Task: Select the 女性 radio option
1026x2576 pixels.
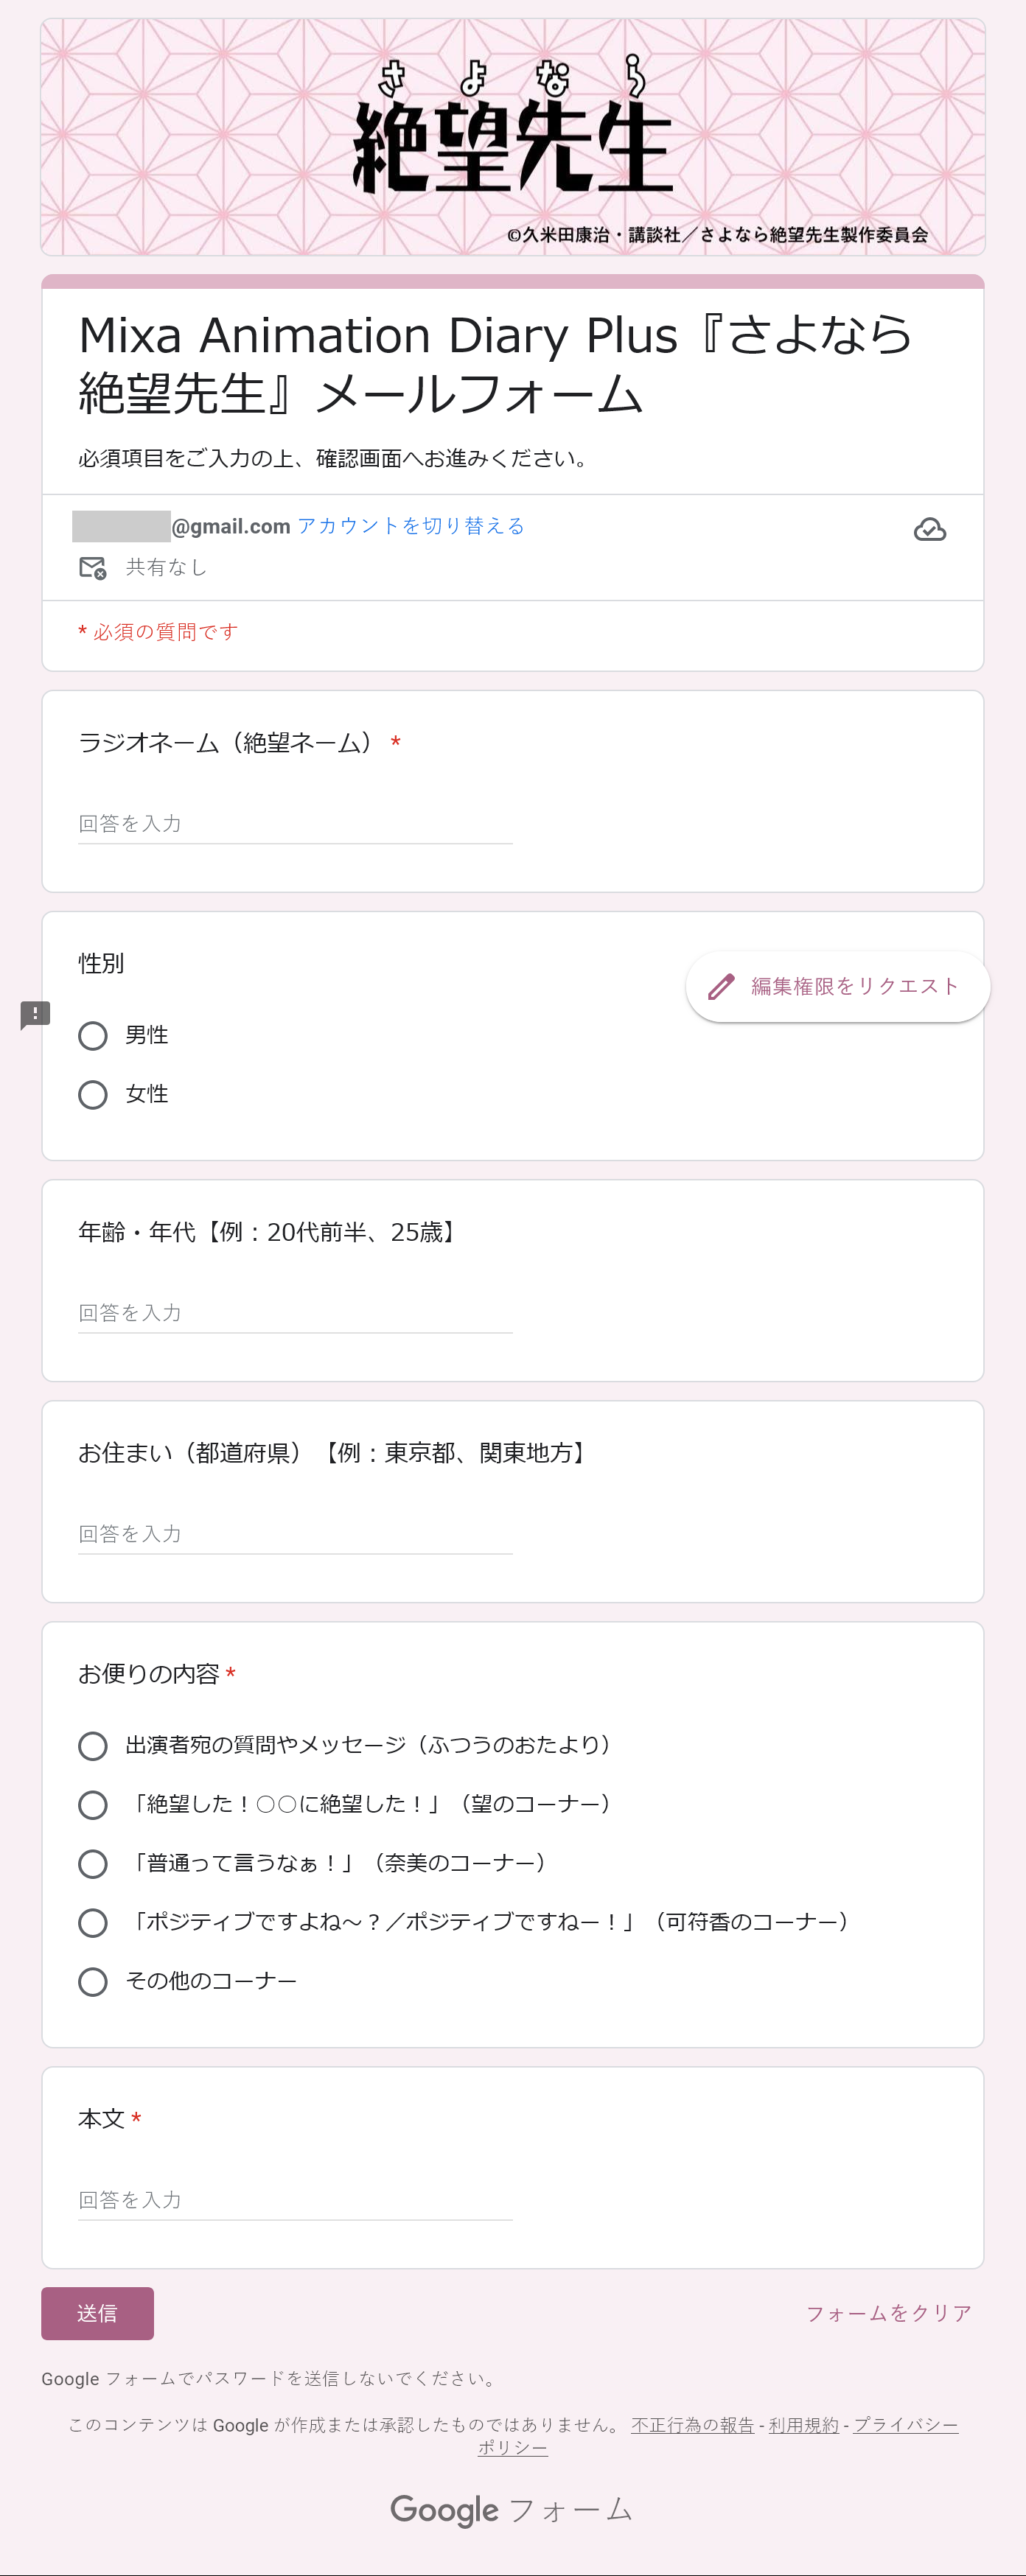Action: pos(93,1095)
